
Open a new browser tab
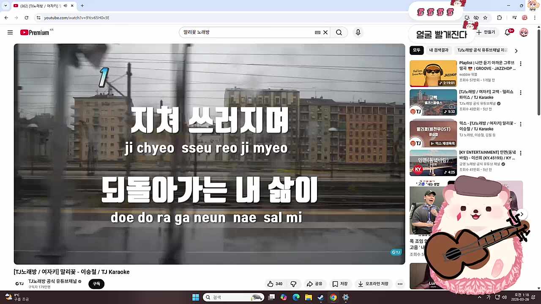[x=82, y=5]
